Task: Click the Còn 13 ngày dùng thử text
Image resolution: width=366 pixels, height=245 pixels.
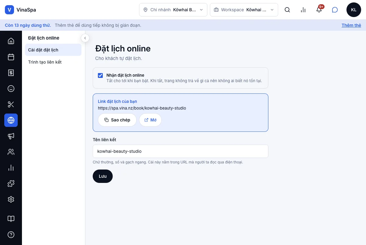Action: point(28,25)
